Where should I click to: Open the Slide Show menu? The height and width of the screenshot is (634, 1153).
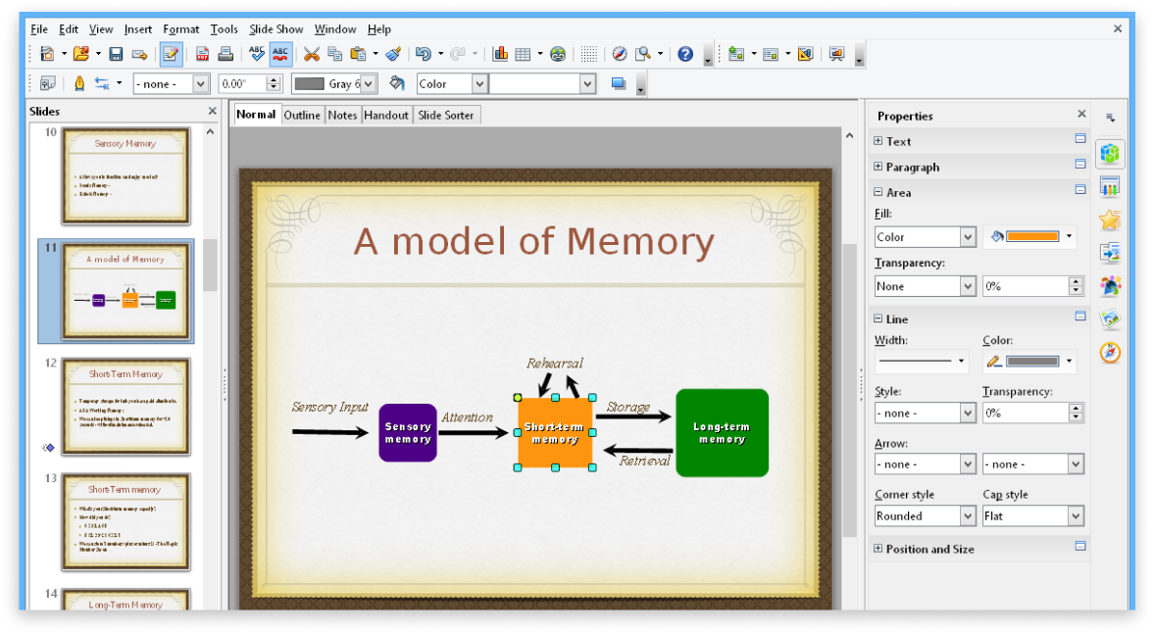276,29
